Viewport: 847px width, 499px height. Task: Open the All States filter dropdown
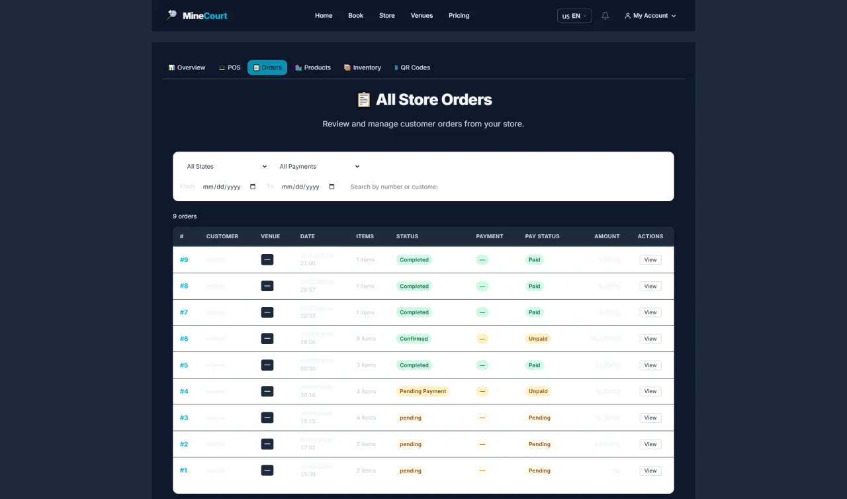coord(226,167)
